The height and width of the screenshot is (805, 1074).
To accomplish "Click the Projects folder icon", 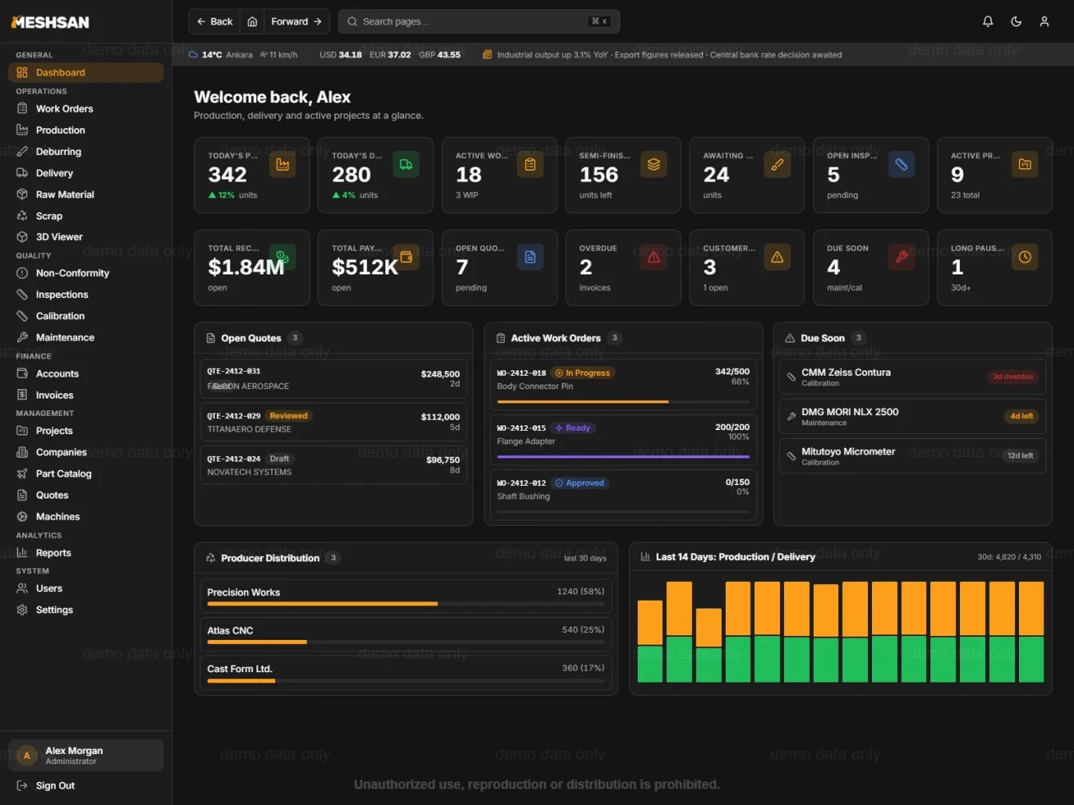I will coord(22,431).
